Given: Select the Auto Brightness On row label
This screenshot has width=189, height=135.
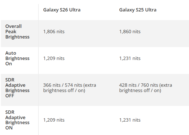Looking at the screenshot, I should pos(17,58).
